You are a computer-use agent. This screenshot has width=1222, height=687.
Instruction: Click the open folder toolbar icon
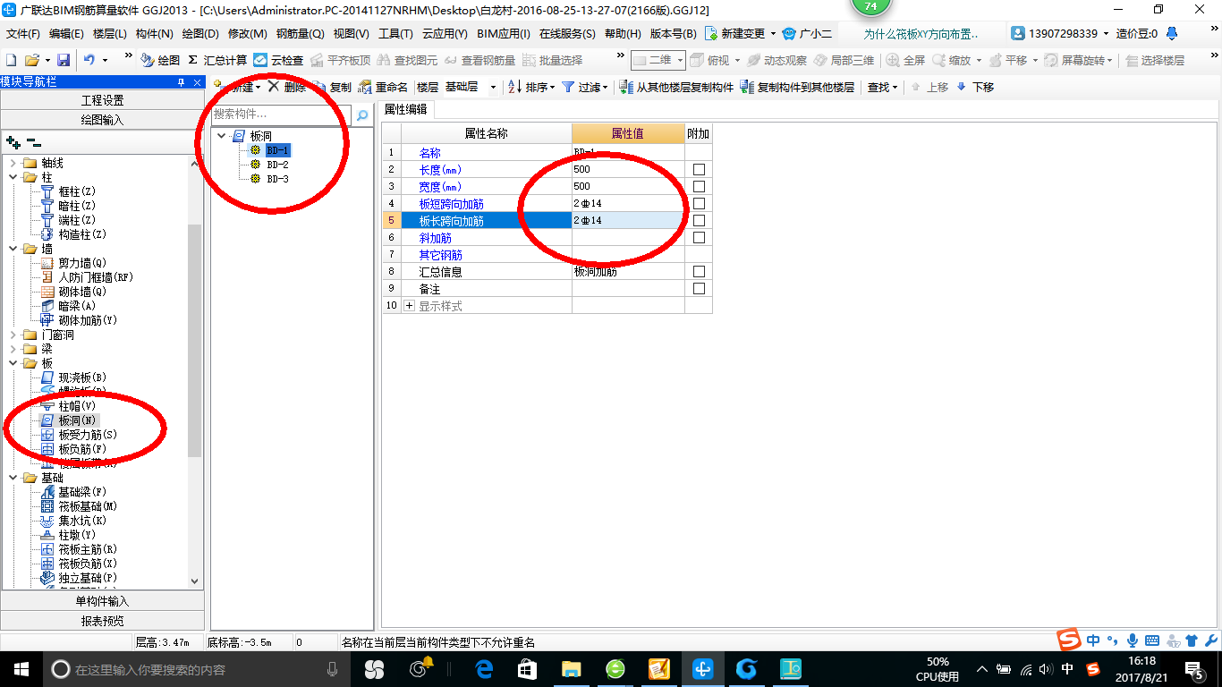31,60
